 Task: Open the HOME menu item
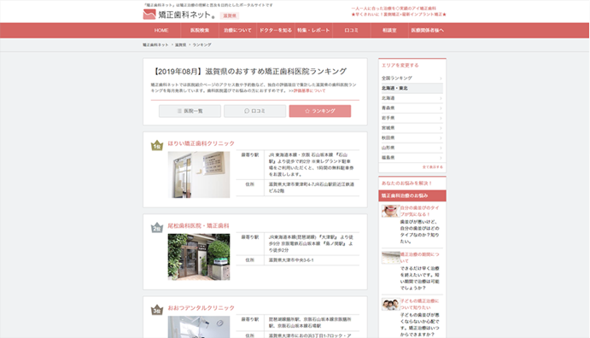pyautogui.click(x=161, y=31)
